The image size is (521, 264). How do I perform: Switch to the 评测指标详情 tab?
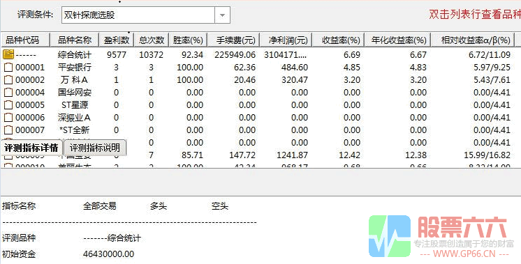click(31, 148)
